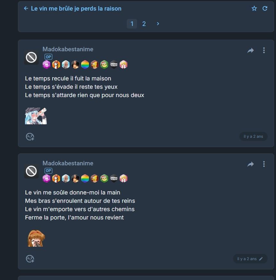Select page 1 in pagination
The image size is (276, 280).
tap(132, 24)
